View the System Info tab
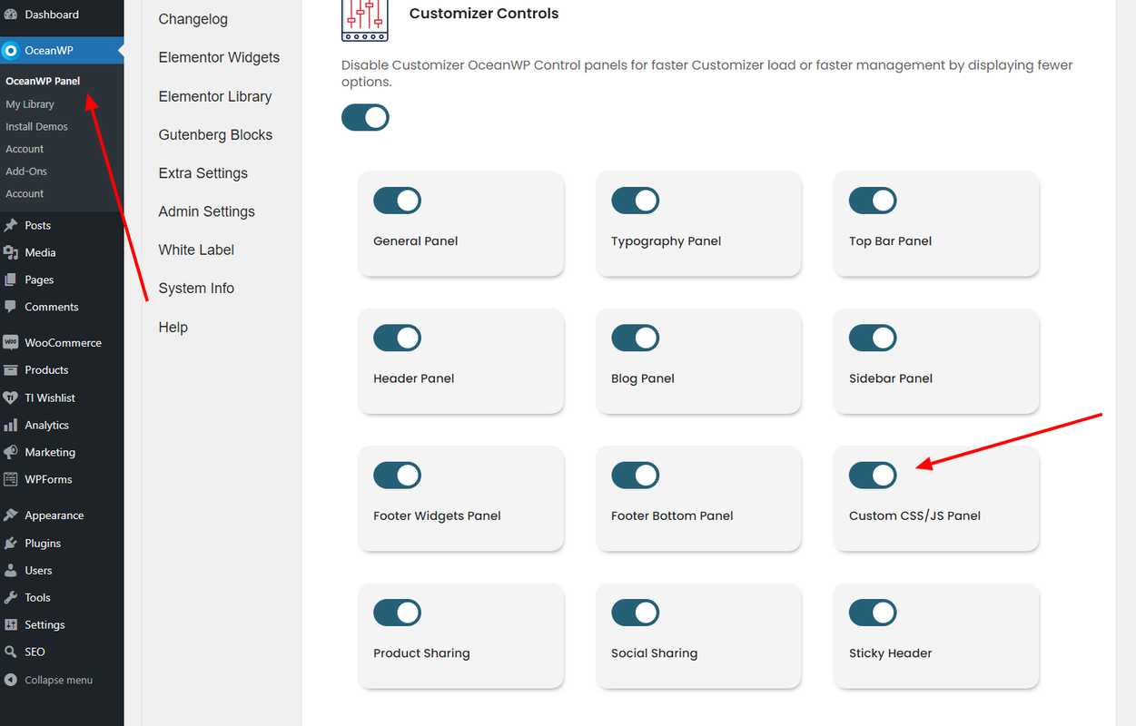 pos(196,288)
